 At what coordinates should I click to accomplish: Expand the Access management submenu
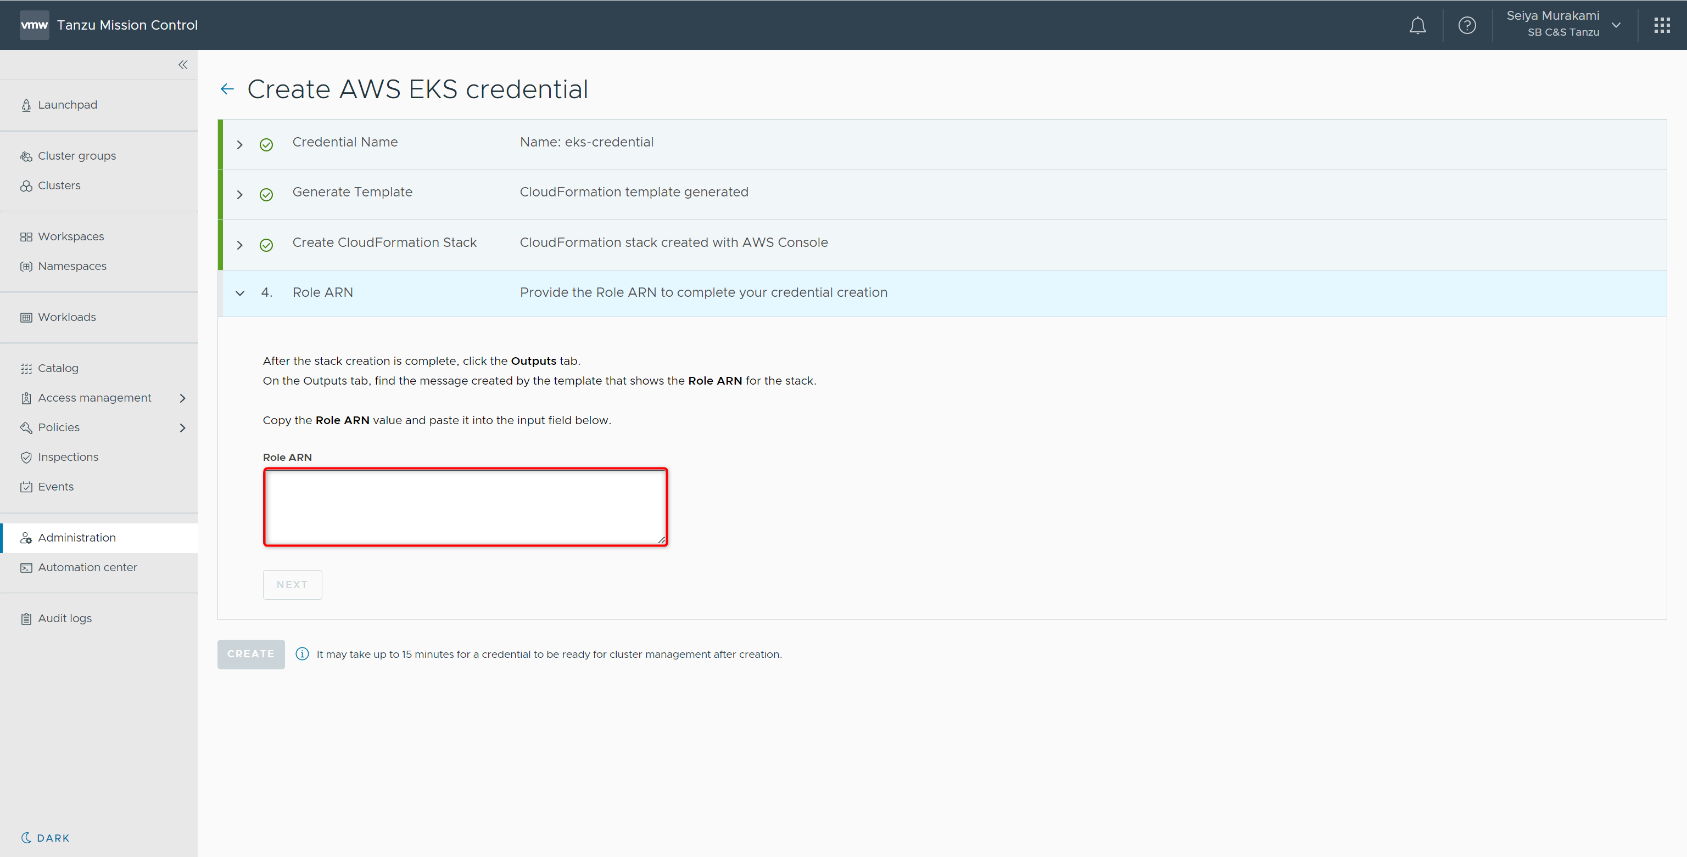[183, 398]
